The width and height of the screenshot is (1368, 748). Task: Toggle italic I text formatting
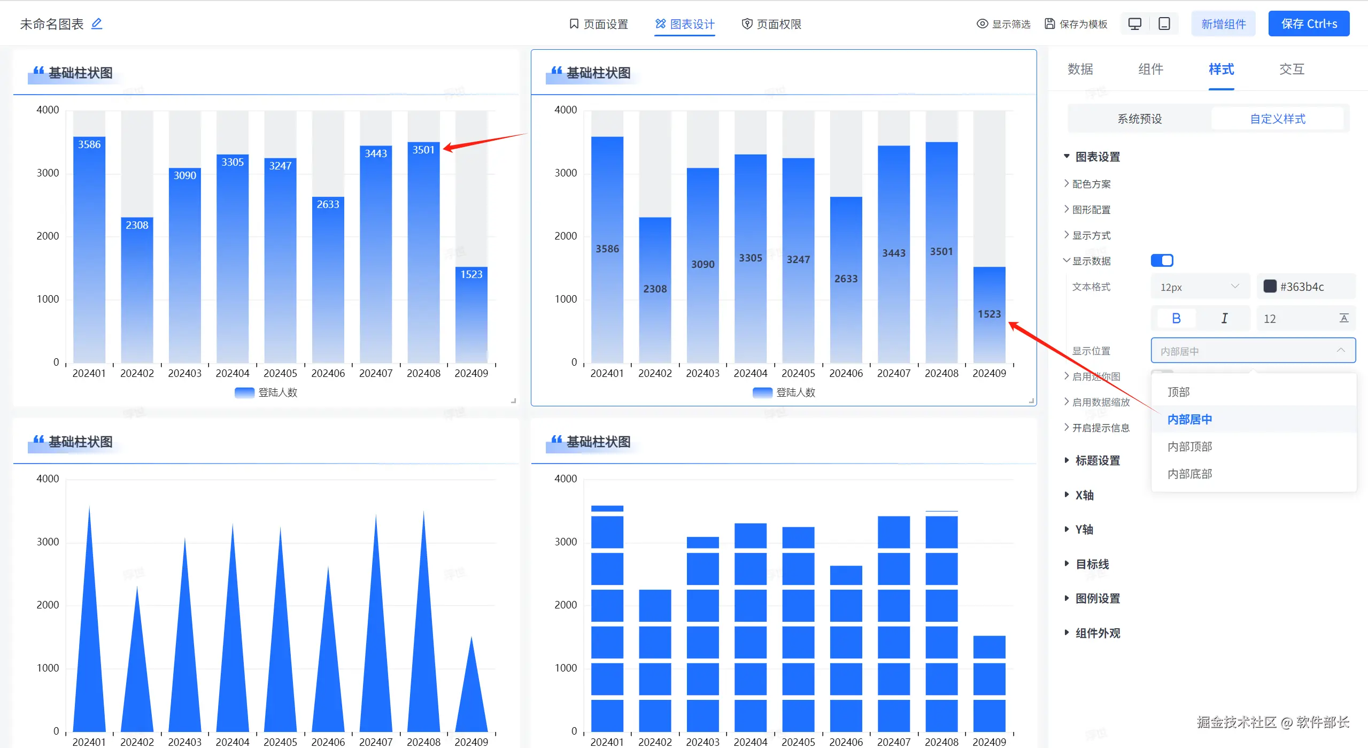(1224, 319)
